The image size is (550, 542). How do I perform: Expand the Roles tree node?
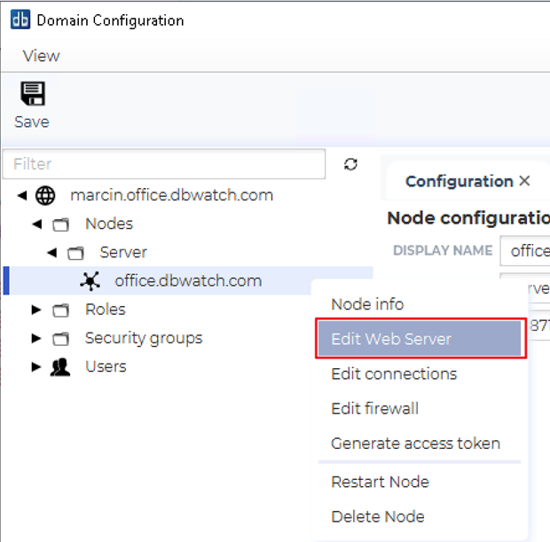36,310
